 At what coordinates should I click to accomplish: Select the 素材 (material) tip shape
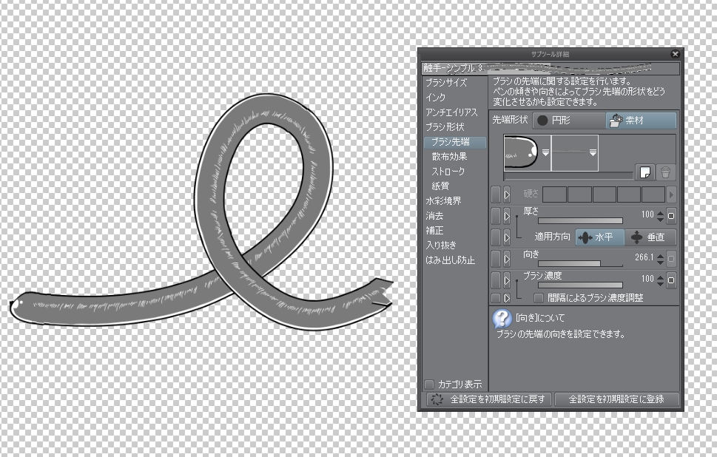click(641, 121)
